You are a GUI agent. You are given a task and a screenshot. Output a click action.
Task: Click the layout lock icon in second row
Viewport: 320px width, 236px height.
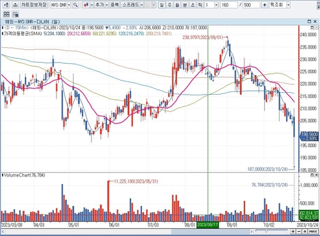point(15,14)
